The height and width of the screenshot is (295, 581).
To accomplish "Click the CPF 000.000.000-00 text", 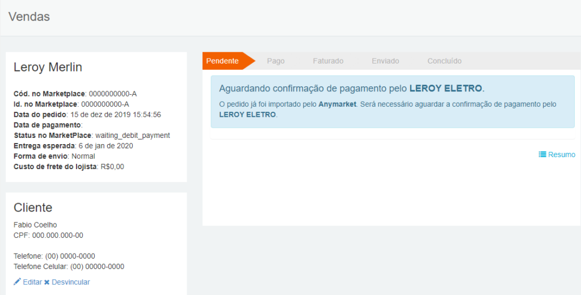I will click(49, 235).
